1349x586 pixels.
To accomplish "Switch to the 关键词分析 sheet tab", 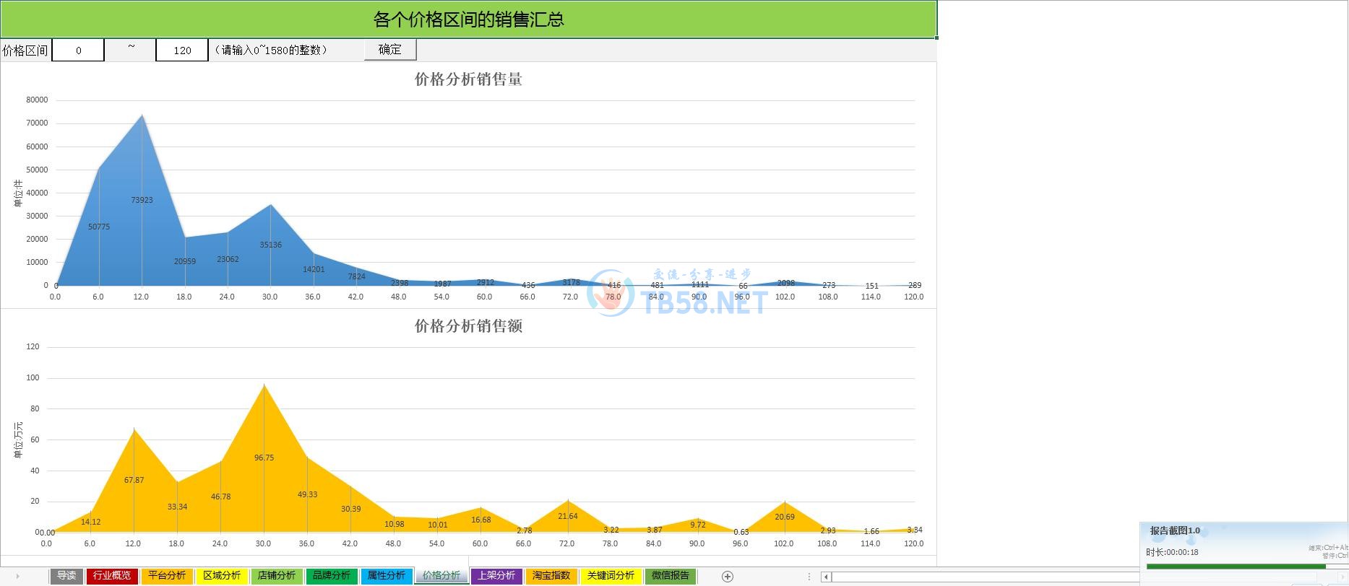I will click(611, 576).
